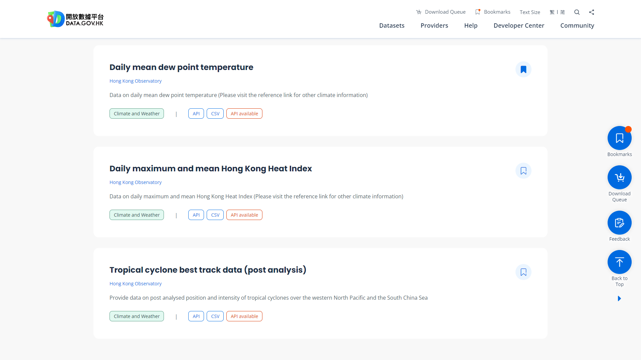Open the Community menu
The width and height of the screenshot is (641, 360).
click(577, 25)
